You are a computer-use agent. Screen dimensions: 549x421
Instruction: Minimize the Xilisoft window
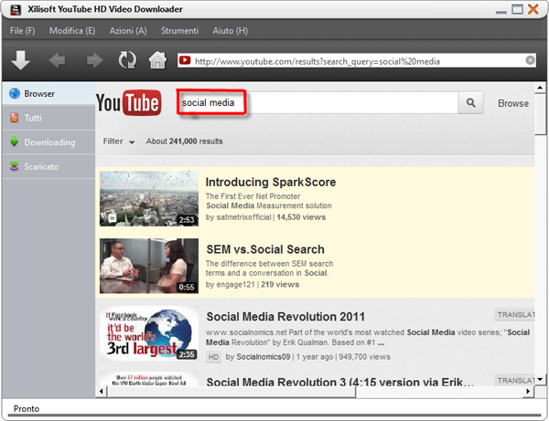[501, 12]
